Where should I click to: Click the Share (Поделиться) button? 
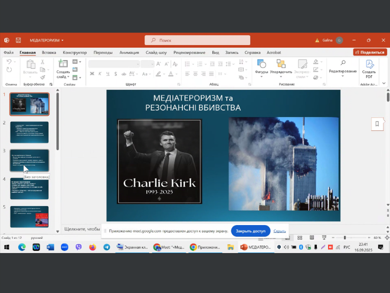coord(370,52)
